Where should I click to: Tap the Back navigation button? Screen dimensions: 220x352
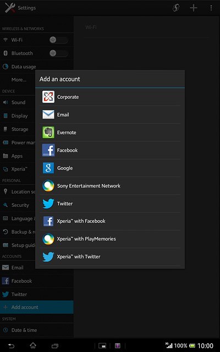click(11, 345)
